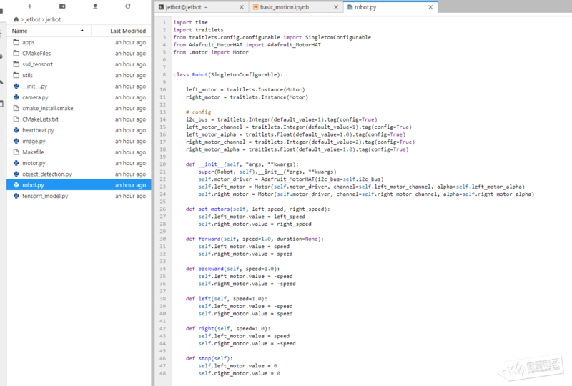Click the Python icon next to motor.py
This screenshot has width=572, height=386.
pyautogui.click(x=16, y=163)
